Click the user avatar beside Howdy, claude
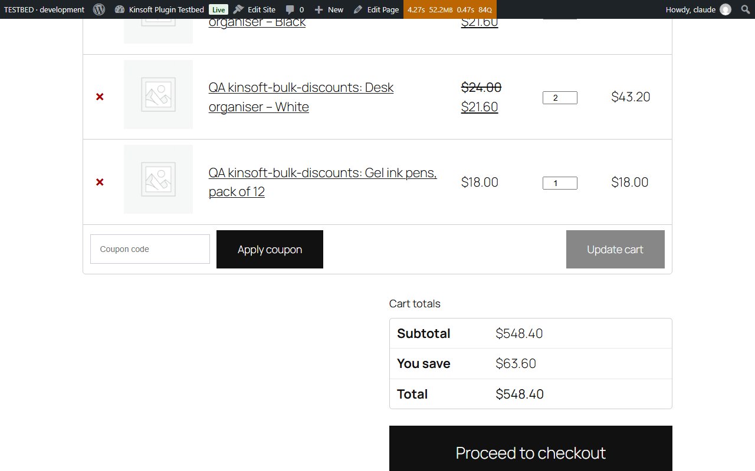Viewport: 755px width, 471px height. click(726, 9)
